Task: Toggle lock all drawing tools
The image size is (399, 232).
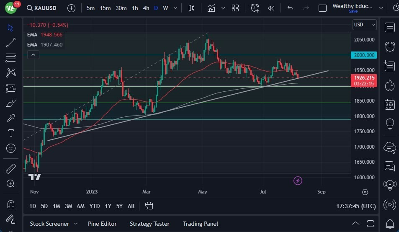Action: [x=11, y=219]
